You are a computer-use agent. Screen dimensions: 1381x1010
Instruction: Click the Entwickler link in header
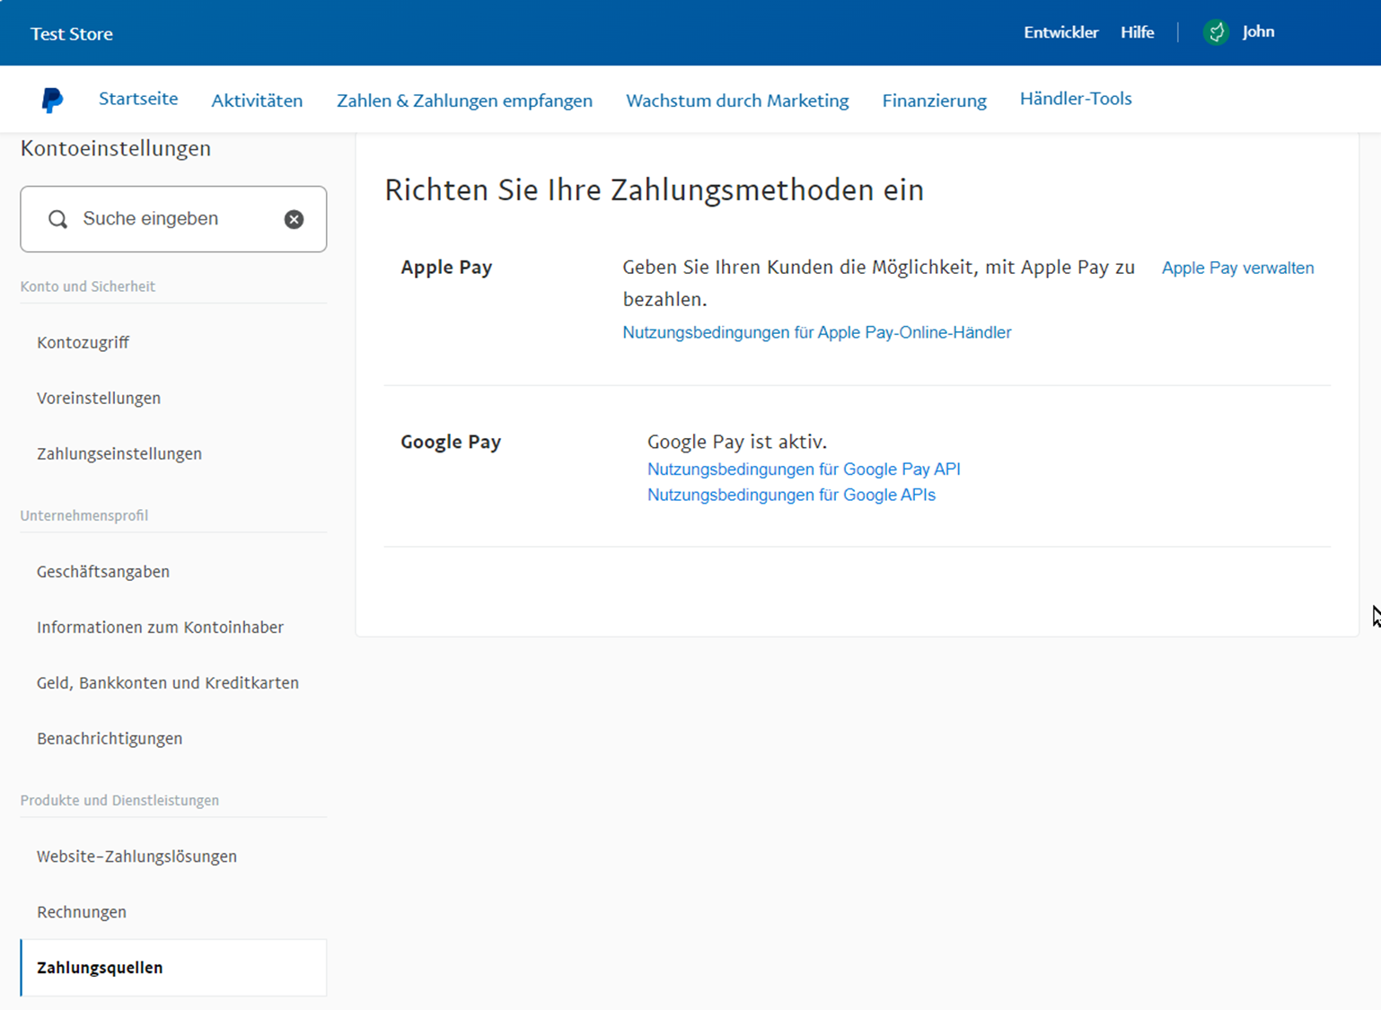[x=1060, y=32]
